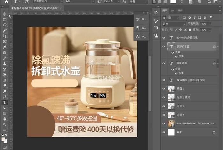Select the Lasso tool

coord(5,25)
